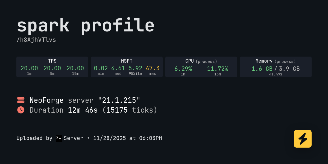The image size is (328, 164).
Task: Click the MSPT max value 47.3
Action: pos(153,68)
